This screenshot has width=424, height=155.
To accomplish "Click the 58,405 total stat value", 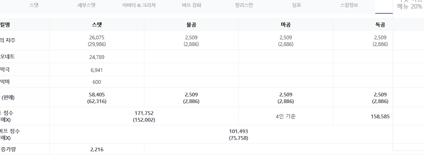I will [x=97, y=95].
